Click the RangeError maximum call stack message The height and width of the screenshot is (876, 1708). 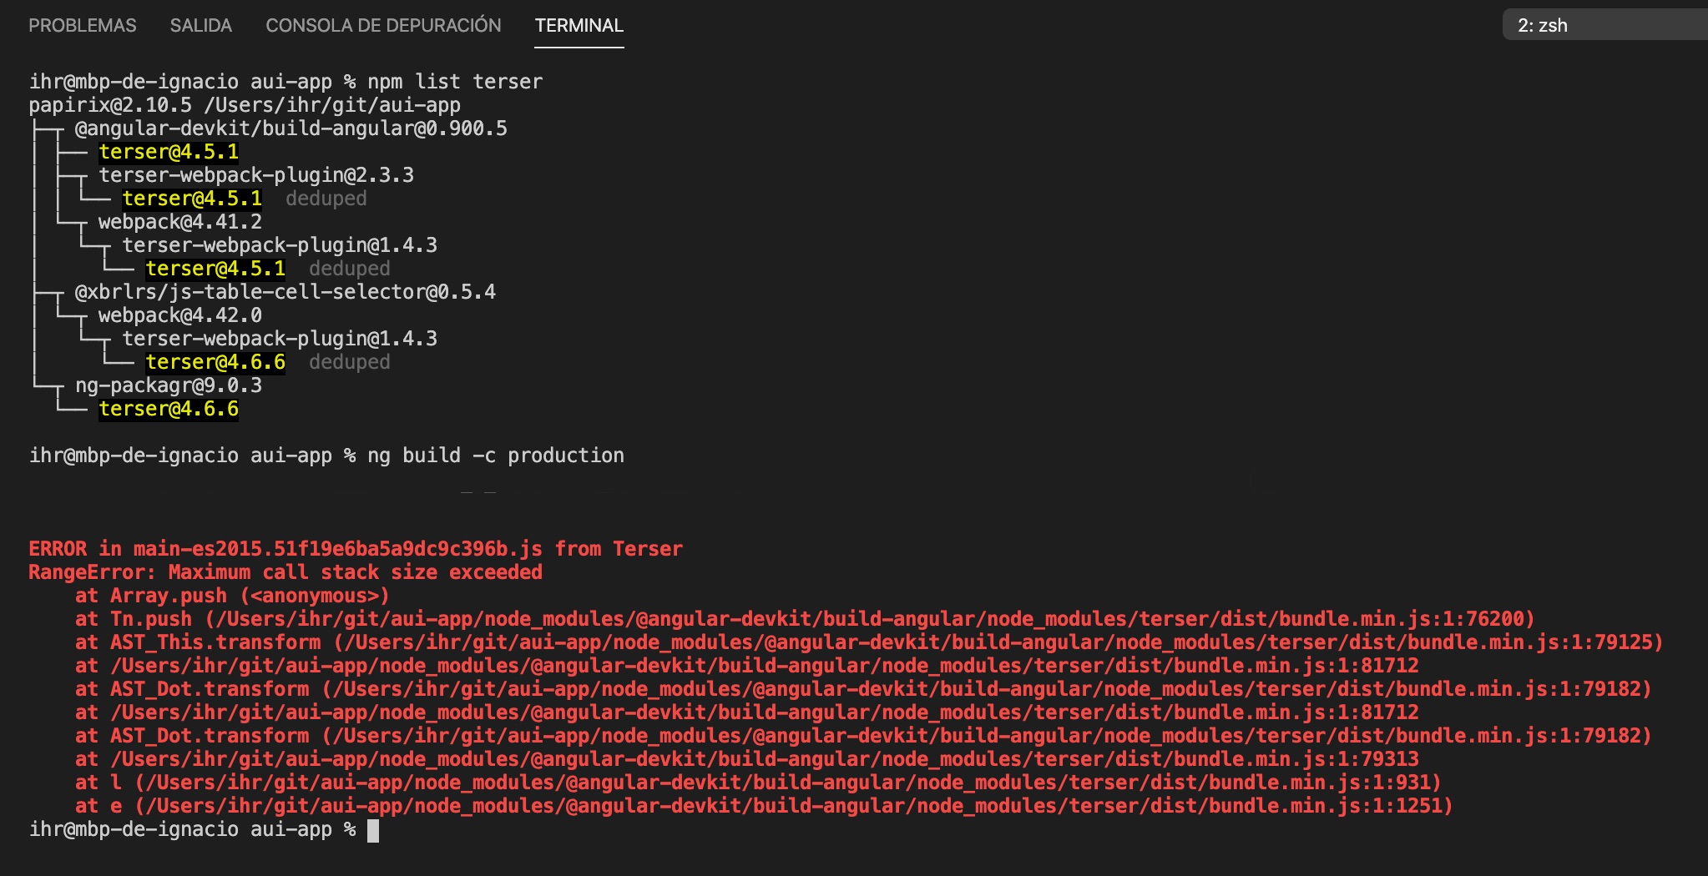tap(284, 571)
